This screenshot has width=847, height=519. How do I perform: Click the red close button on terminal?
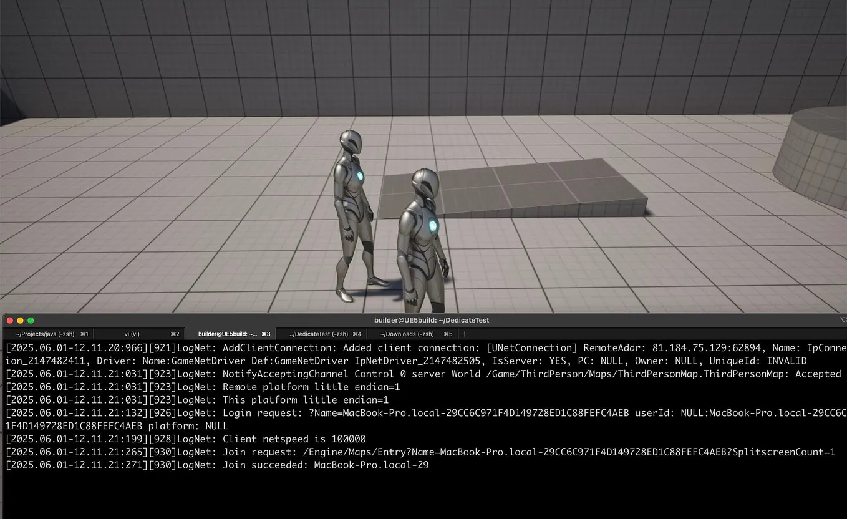(x=9, y=319)
